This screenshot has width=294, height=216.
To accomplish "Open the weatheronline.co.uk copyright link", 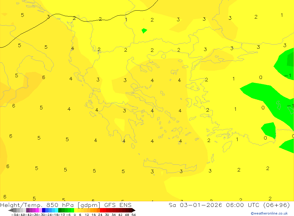I will coord(269,213).
